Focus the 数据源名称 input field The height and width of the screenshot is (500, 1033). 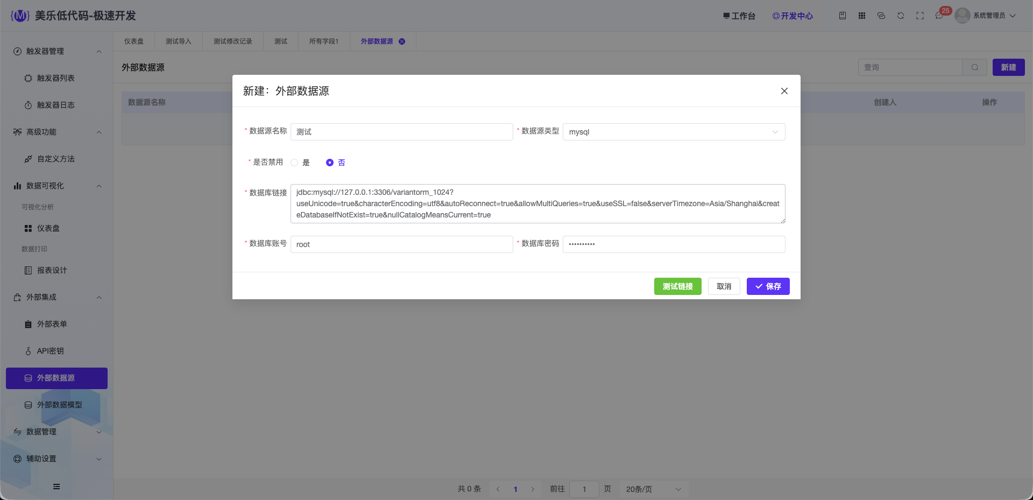coord(402,132)
